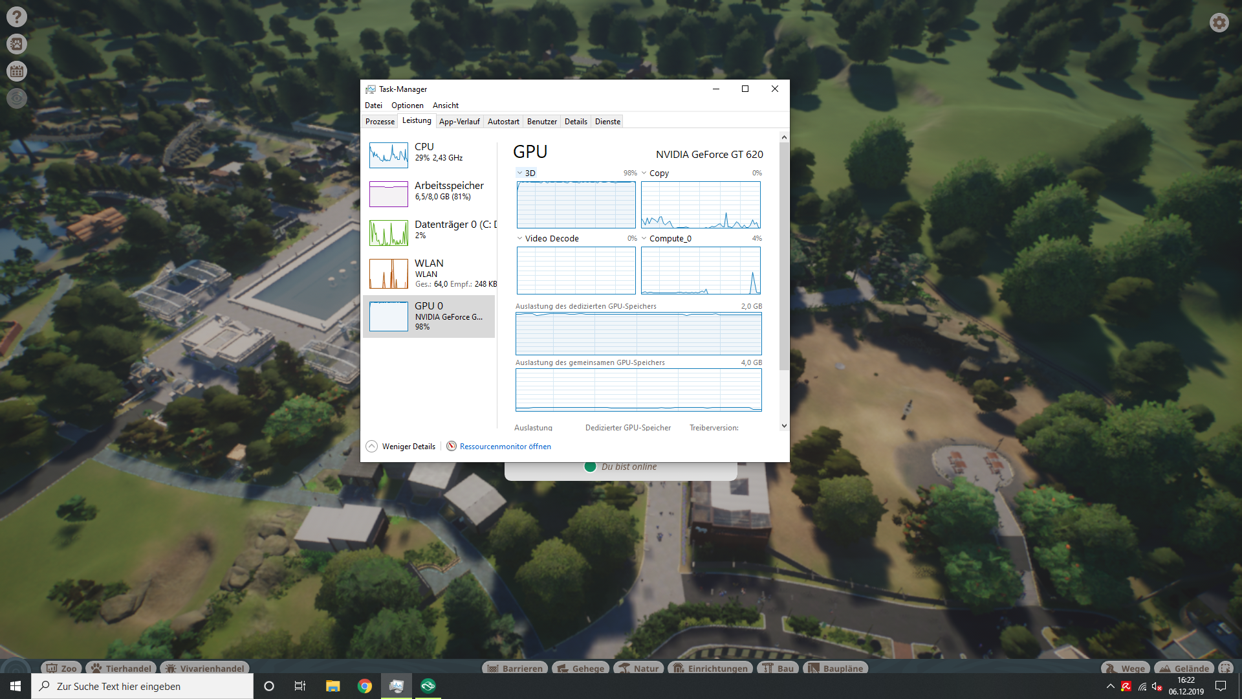
Task: Open Cortana circle icon
Action: pyautogui.click(x=269, y=686)
